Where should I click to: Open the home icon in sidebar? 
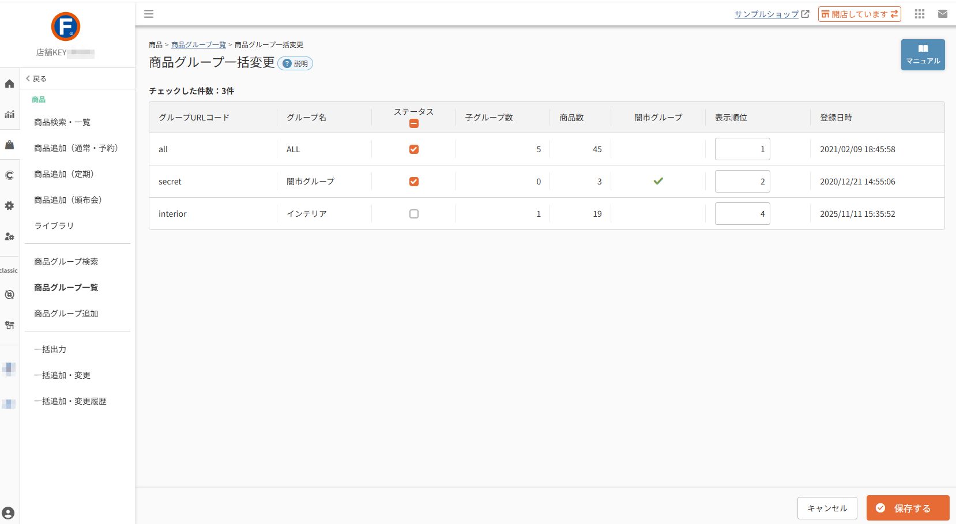pos(9,84)
